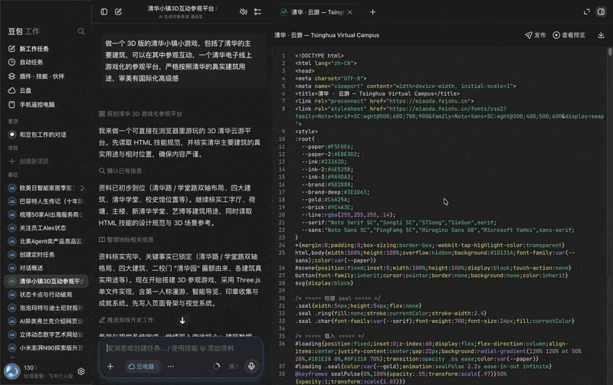Click code line 15 --ink-3:#9A9DA3
The image size is (613, 385).
[328, 177]
